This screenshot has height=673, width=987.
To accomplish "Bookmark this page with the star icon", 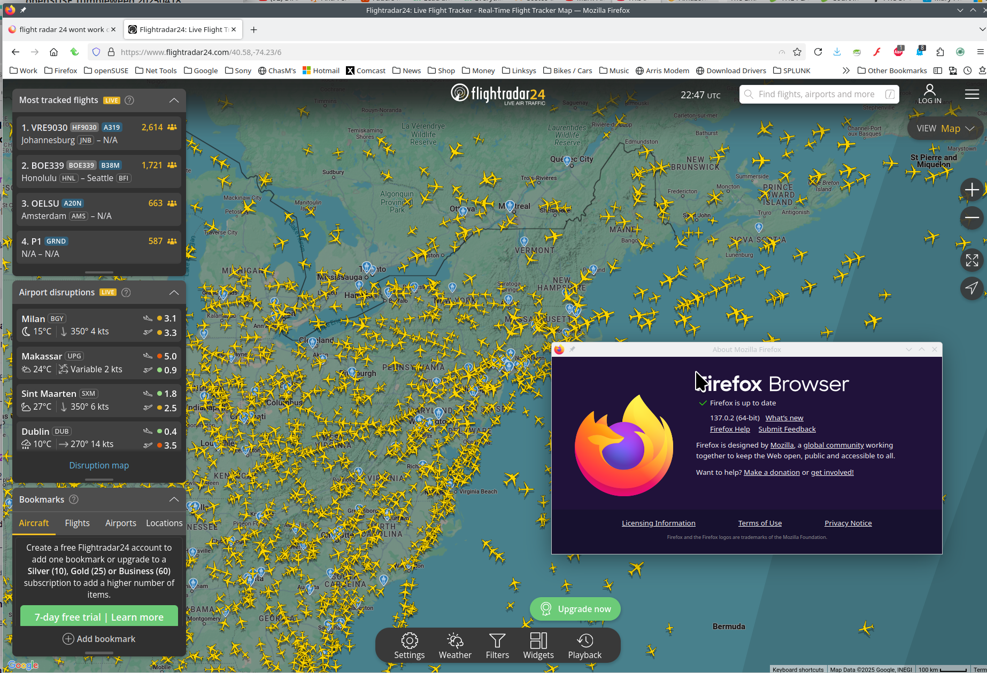I will [x=797, y=52].
